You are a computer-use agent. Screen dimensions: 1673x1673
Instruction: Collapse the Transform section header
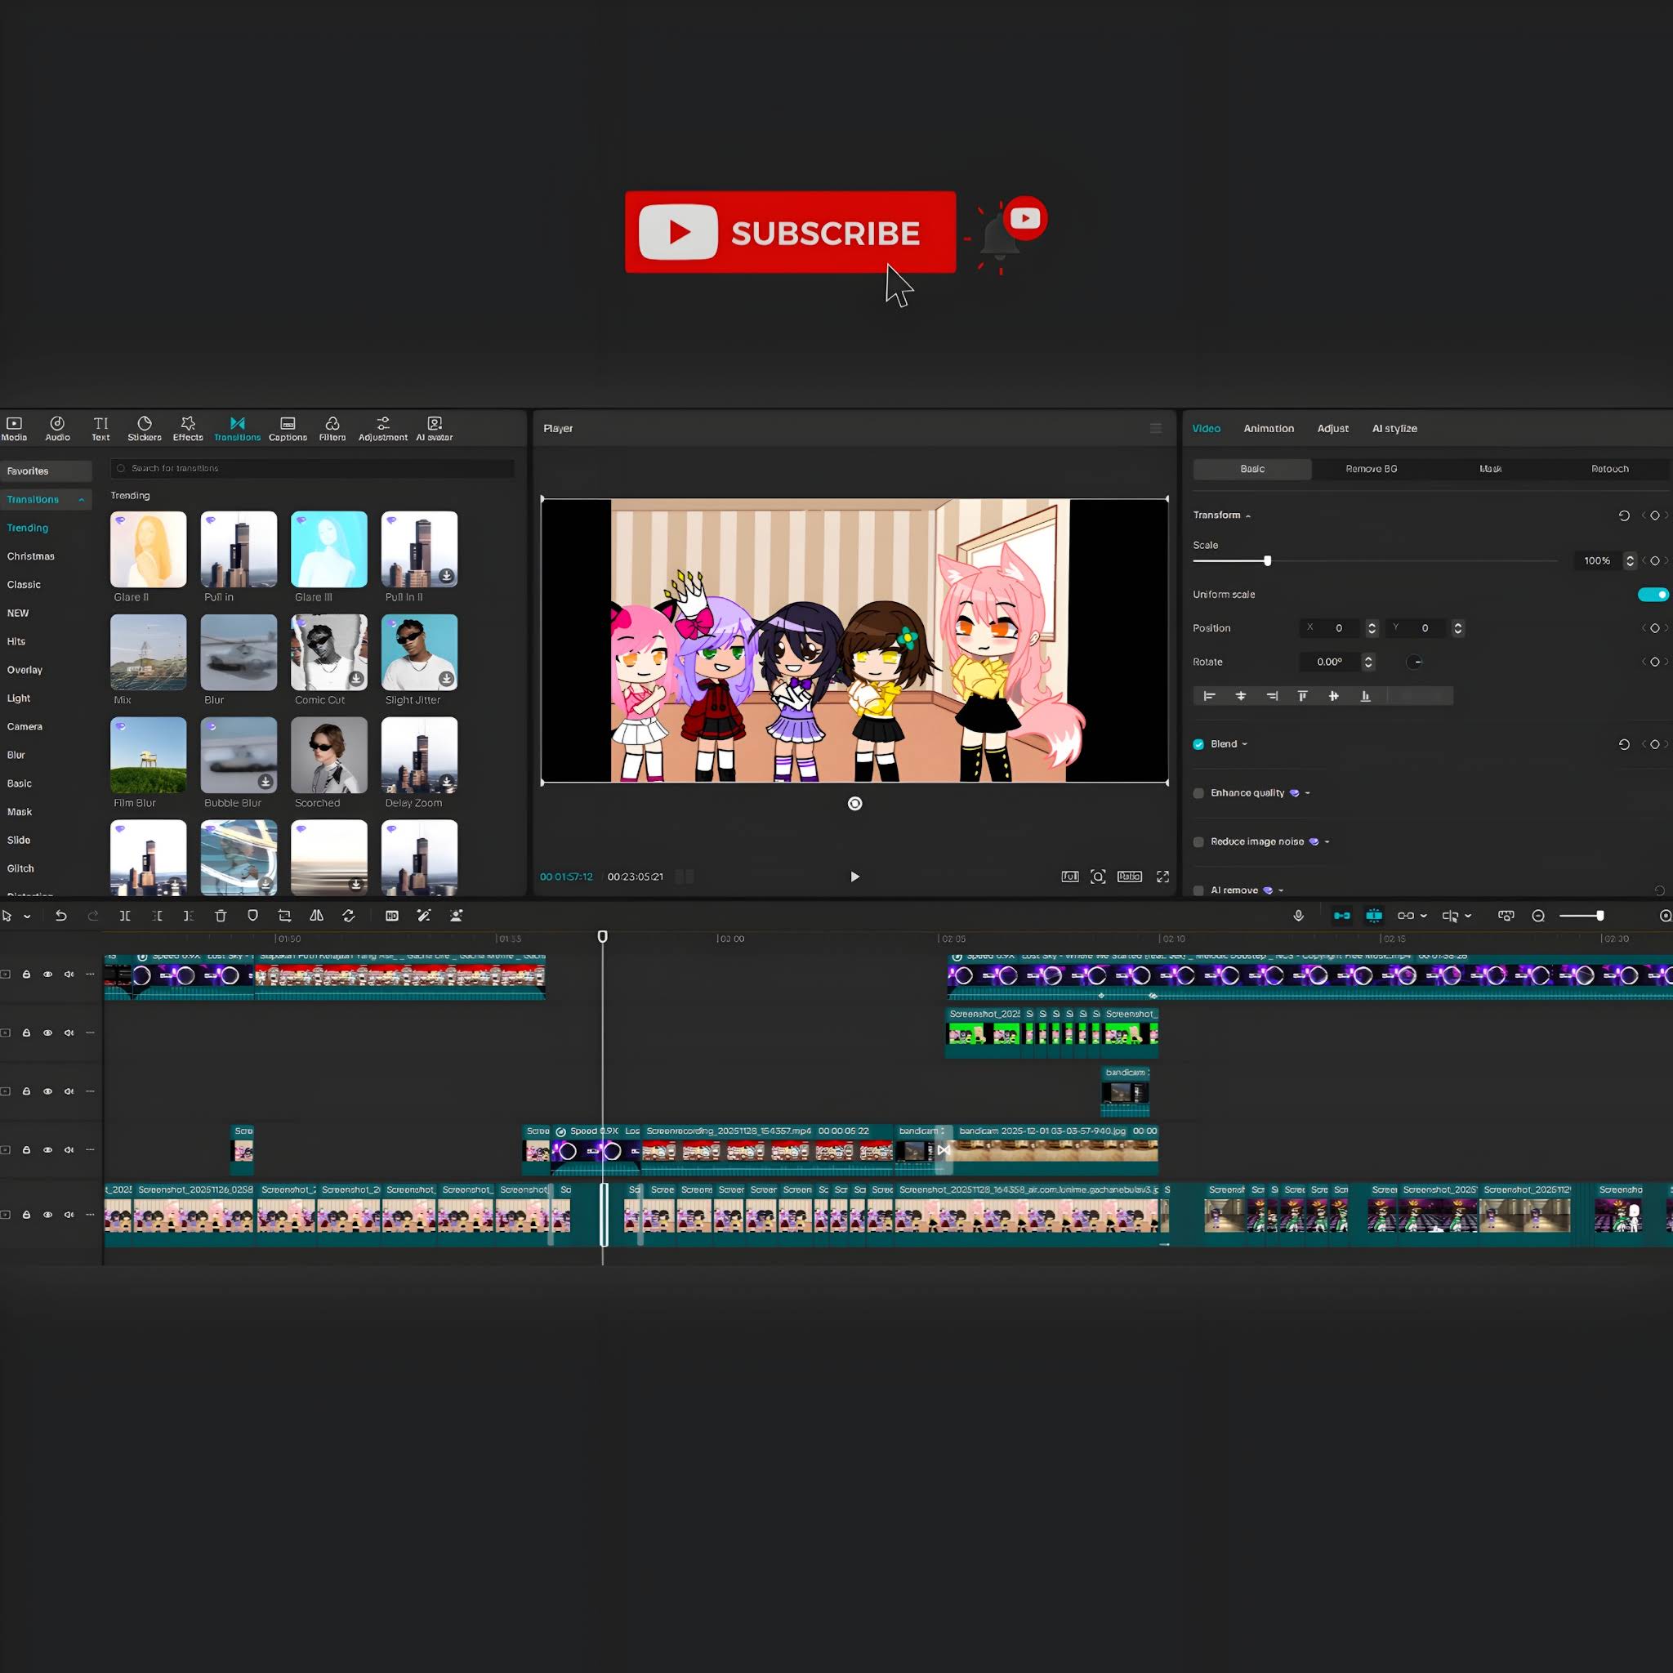(x=1248, y=516)
